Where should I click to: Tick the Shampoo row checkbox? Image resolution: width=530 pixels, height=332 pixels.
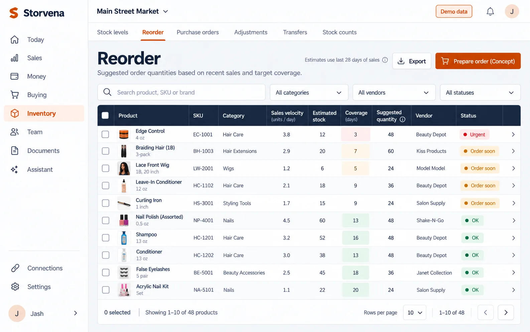coord(106,238)
